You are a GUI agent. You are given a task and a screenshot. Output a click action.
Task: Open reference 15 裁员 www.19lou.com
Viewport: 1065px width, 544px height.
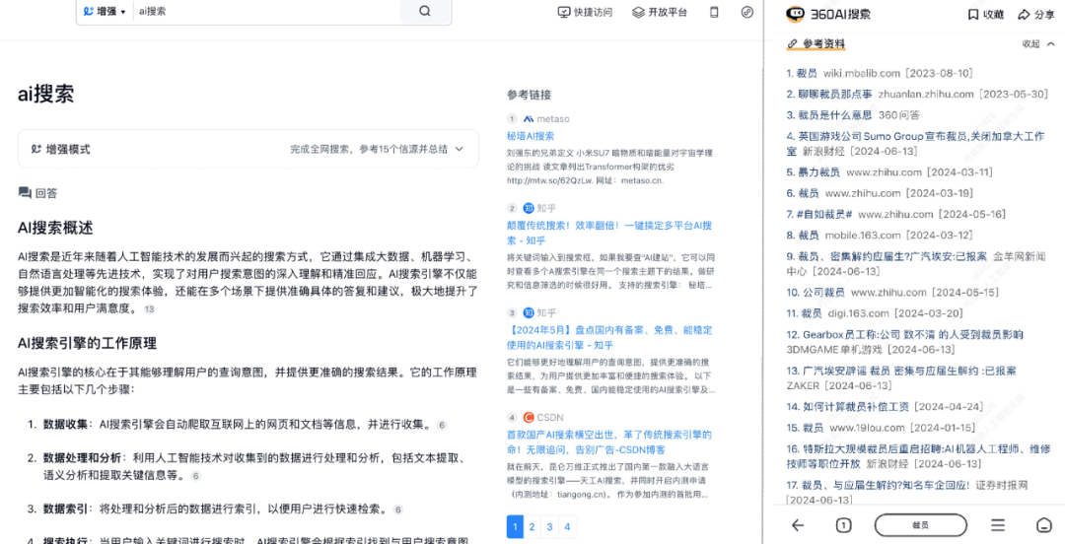point(881,428)
